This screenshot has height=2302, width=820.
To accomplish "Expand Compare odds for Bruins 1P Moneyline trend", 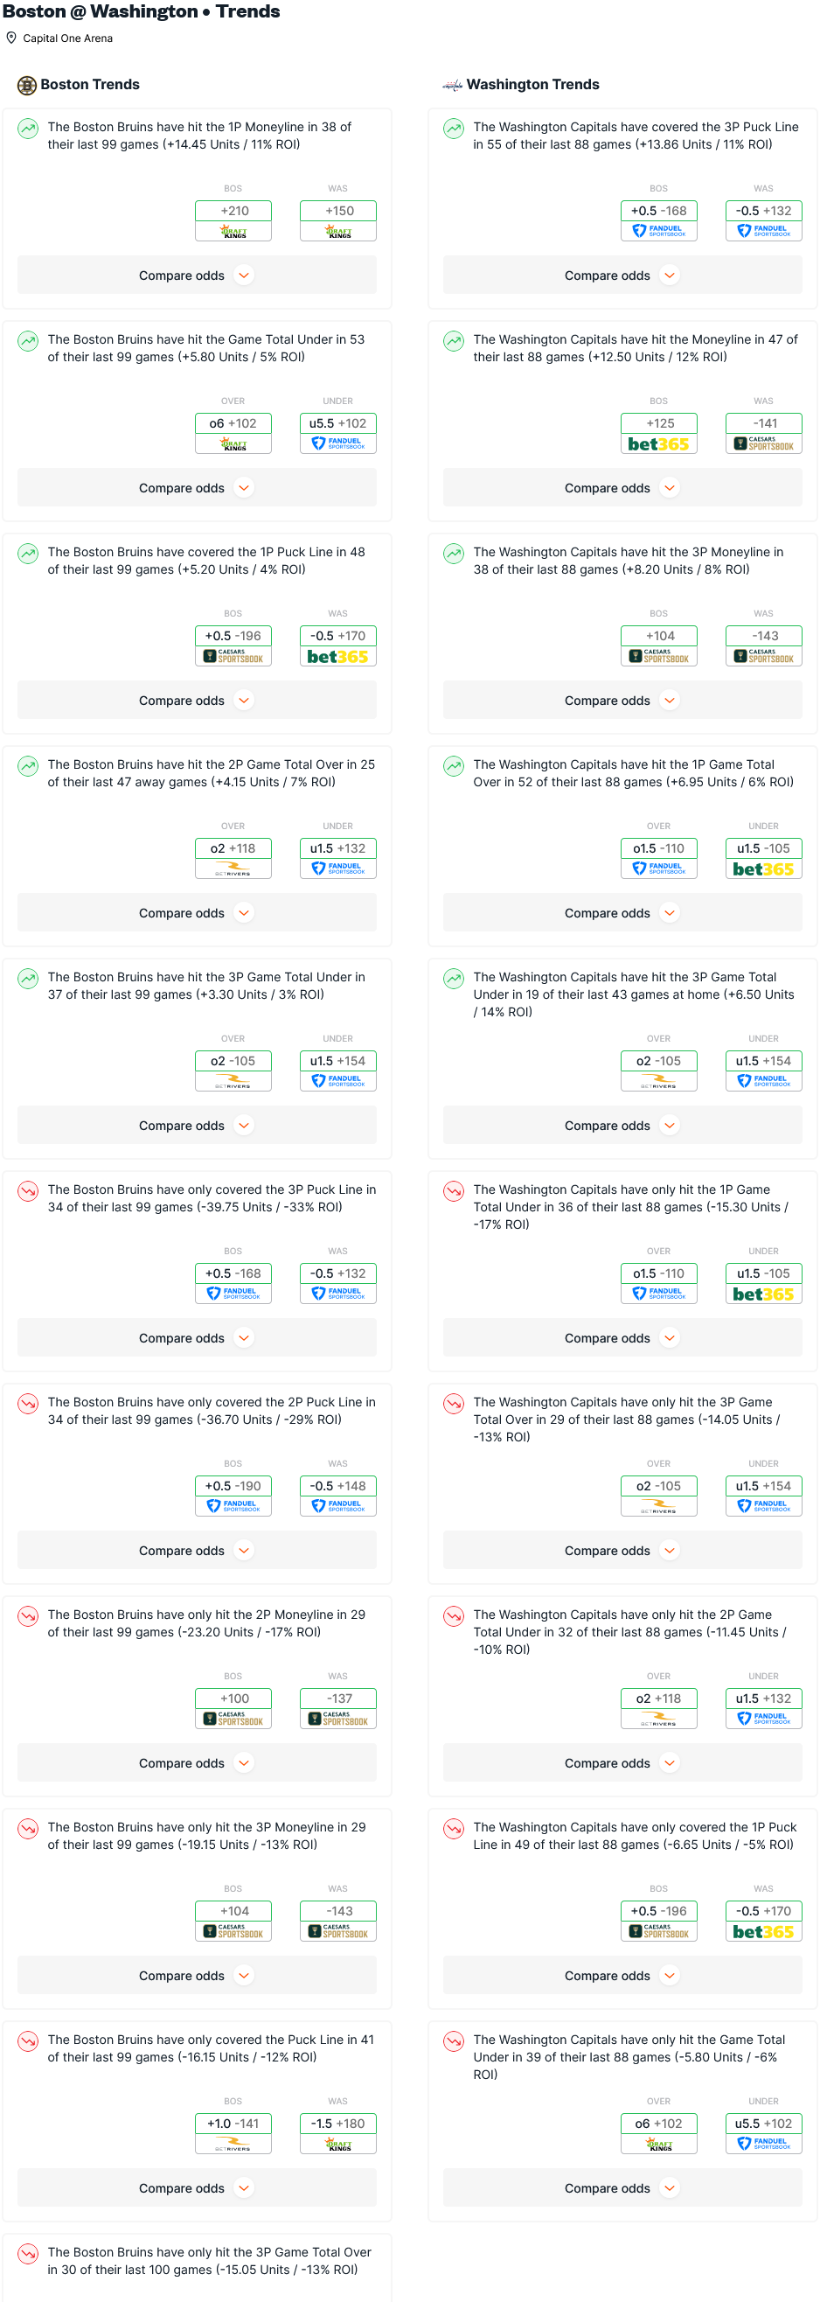I will (197, 276).
